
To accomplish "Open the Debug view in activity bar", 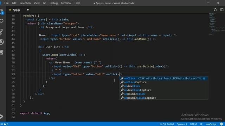I will (1, 42).
